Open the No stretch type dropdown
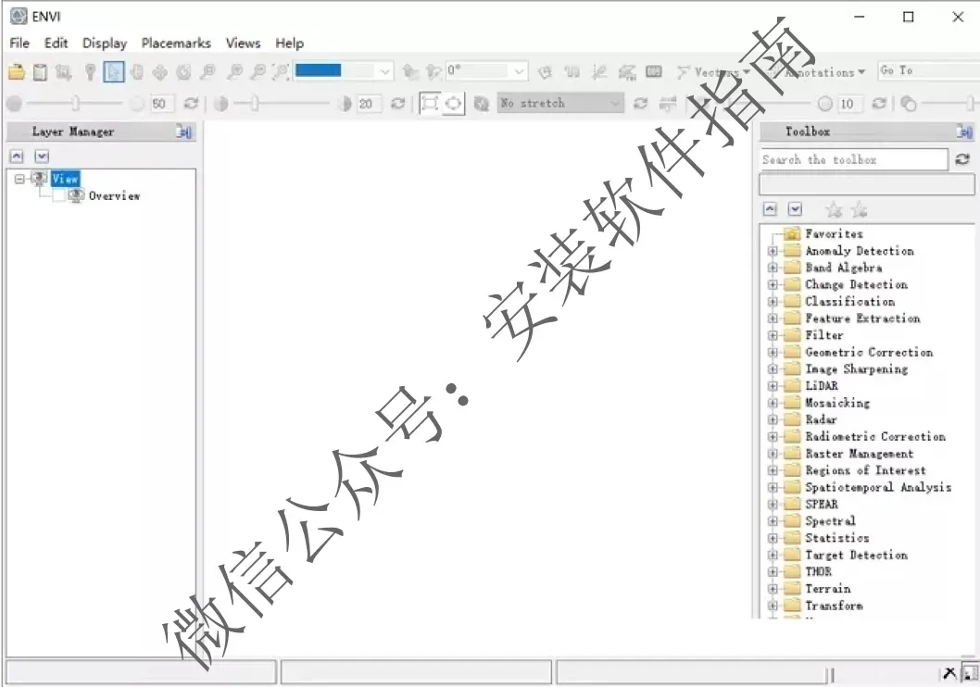The image size is (980, 687). [x=560, y=103]
